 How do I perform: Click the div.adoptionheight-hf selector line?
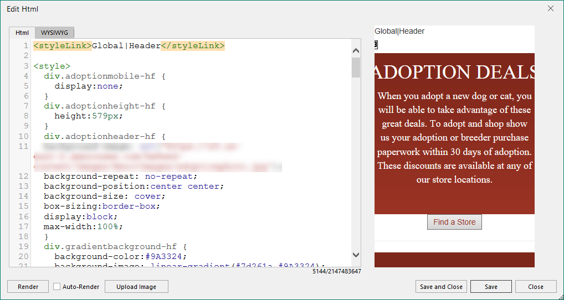104,106
